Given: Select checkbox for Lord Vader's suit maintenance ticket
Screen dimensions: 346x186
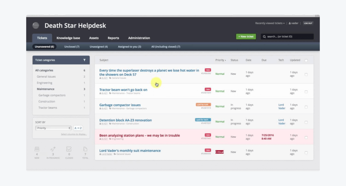Looking at the screenshot, I should click(x=306, y=153).
